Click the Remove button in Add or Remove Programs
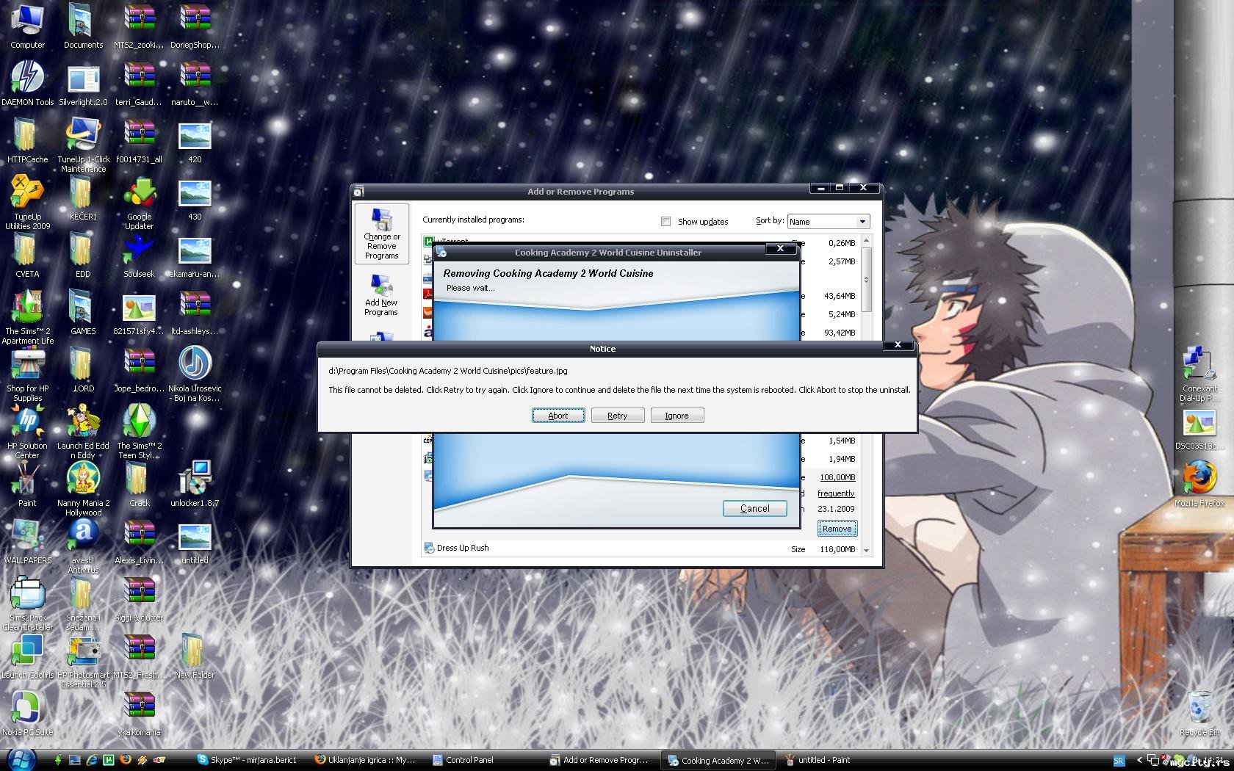Screen dimensions: 1234x771 tap(837, 529)
